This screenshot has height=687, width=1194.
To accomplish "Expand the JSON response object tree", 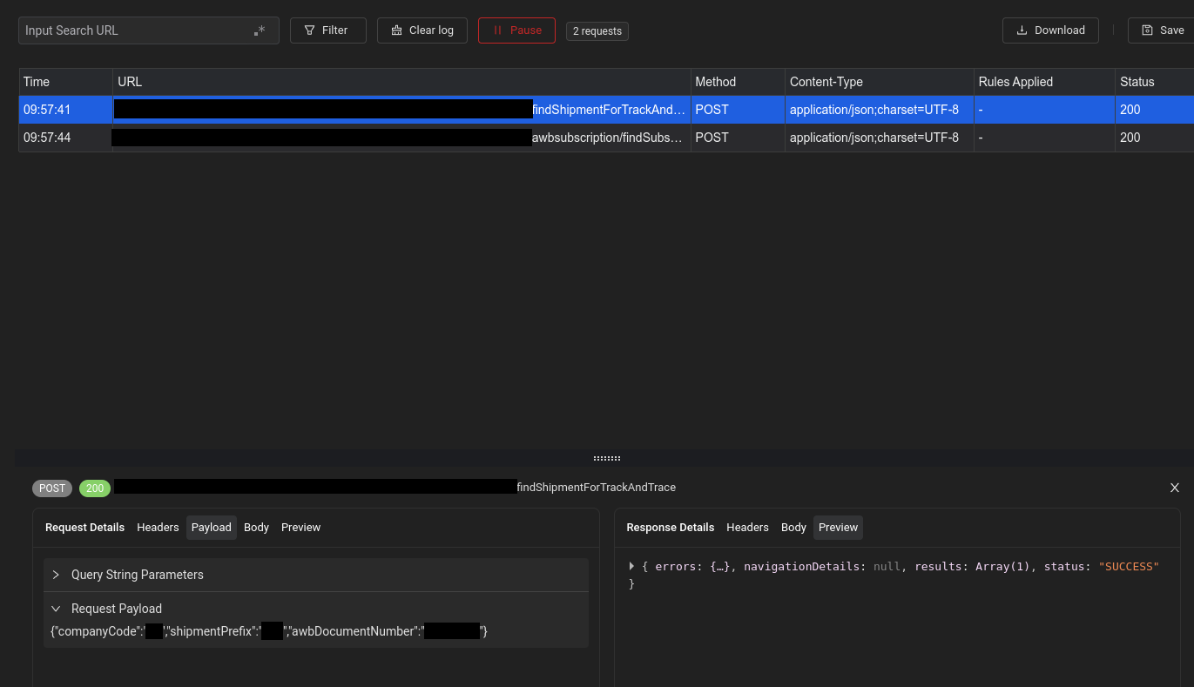I will click(x=631, y=566).
